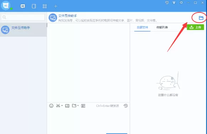Toggle the file folder panel icon

pyautogui.click(x=201, y=18)
